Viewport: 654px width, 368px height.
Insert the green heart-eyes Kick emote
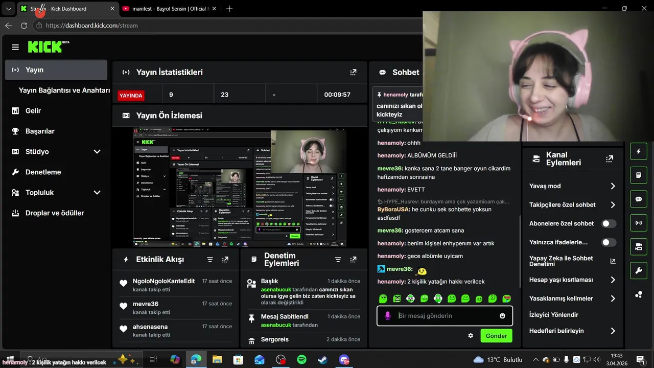tap(507, 298)
